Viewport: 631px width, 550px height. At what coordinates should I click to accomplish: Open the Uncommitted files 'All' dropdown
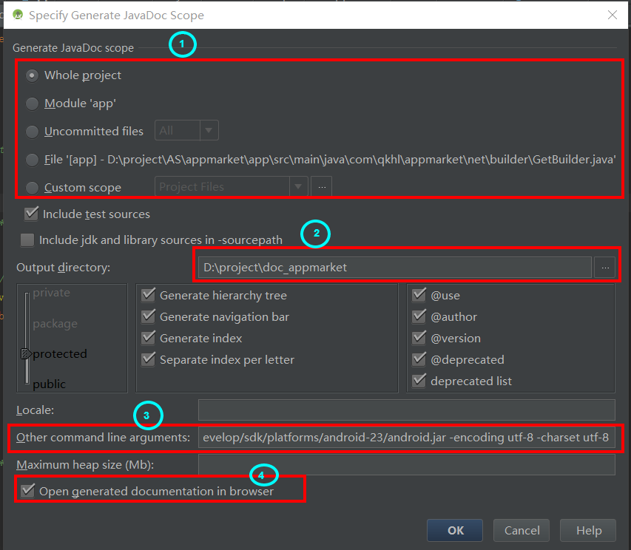186,130
